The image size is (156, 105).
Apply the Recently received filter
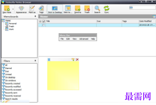click(12, 96)
